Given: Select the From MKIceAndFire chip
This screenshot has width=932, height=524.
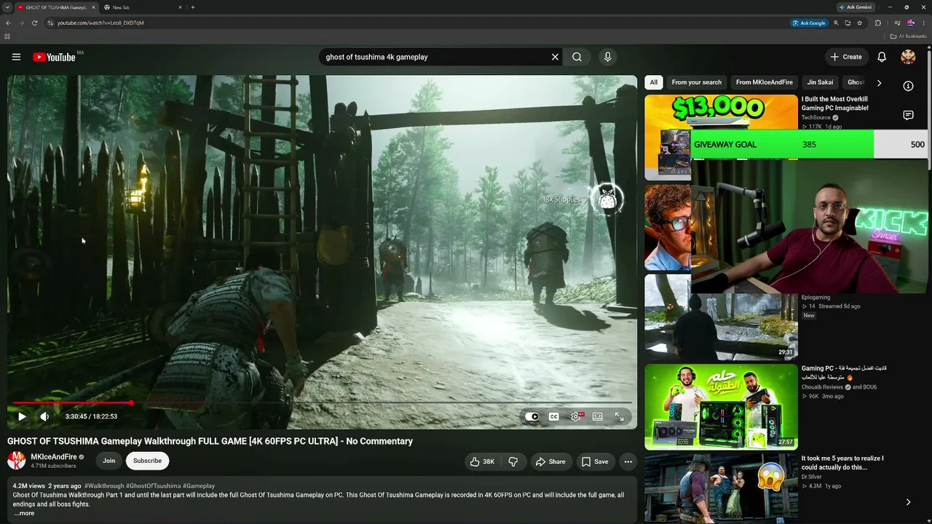Looking at the screenshot, I should 765,82.
